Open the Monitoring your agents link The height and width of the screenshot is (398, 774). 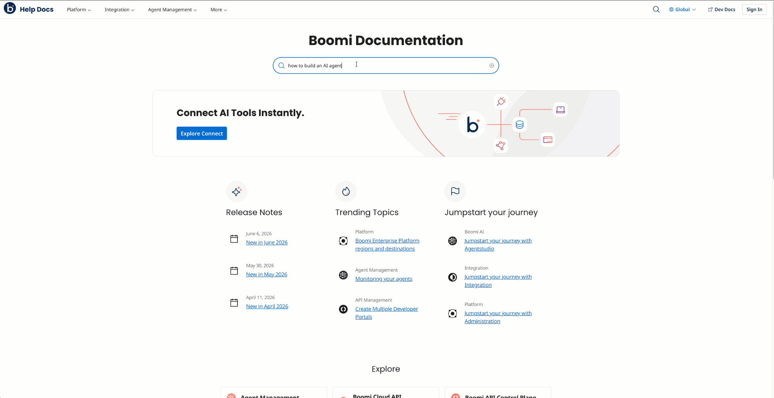point(384,279)
